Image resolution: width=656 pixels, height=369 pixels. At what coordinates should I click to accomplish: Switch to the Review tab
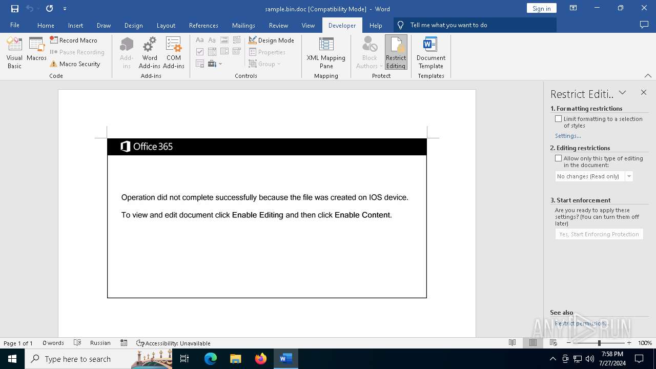(x=278, y=25)
